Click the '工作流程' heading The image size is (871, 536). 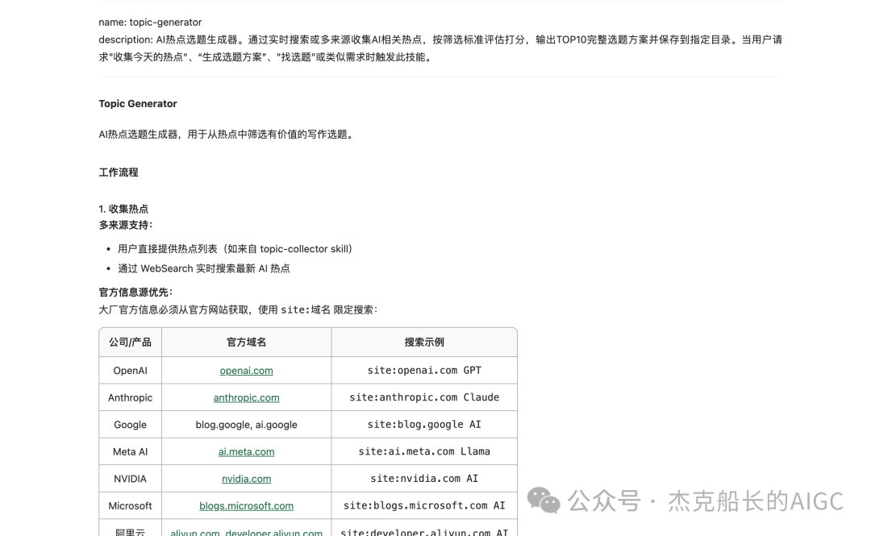(119, 172)
